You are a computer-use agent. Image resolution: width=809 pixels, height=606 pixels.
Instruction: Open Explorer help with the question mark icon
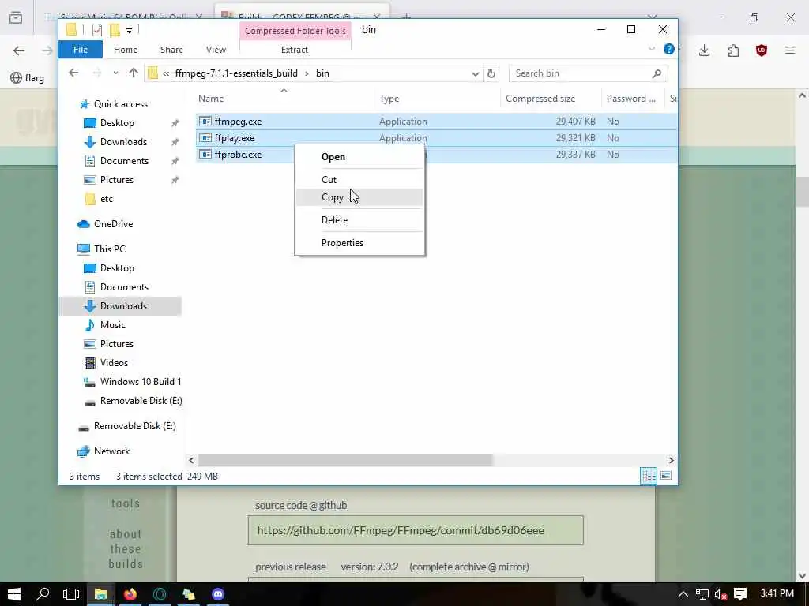(668, 49)
